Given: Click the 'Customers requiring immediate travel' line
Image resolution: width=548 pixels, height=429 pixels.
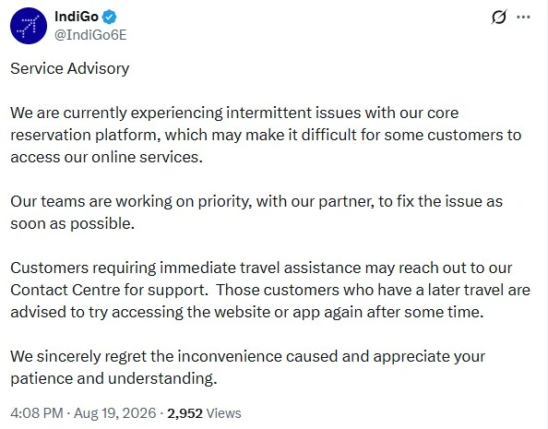Looking at the screenshot, I should (261, 268).
